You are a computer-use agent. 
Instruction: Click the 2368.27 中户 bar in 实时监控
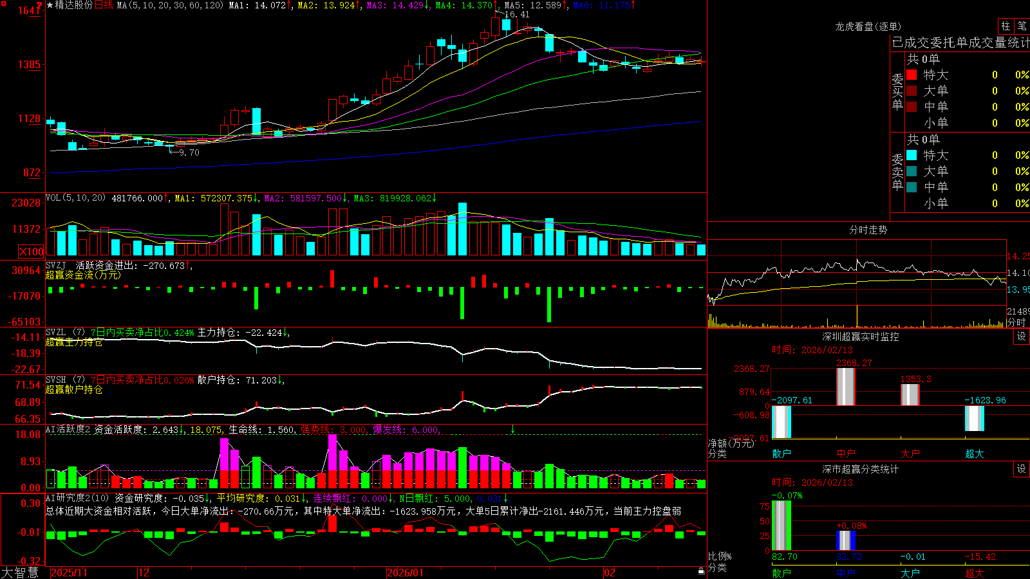846,387
